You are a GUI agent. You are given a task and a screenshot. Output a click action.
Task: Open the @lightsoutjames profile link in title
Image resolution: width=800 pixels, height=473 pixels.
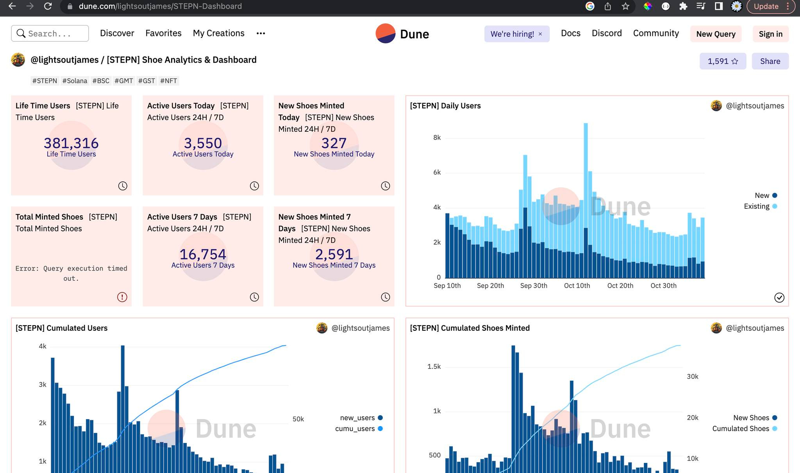pyautogui.click(x=64, y=60)
